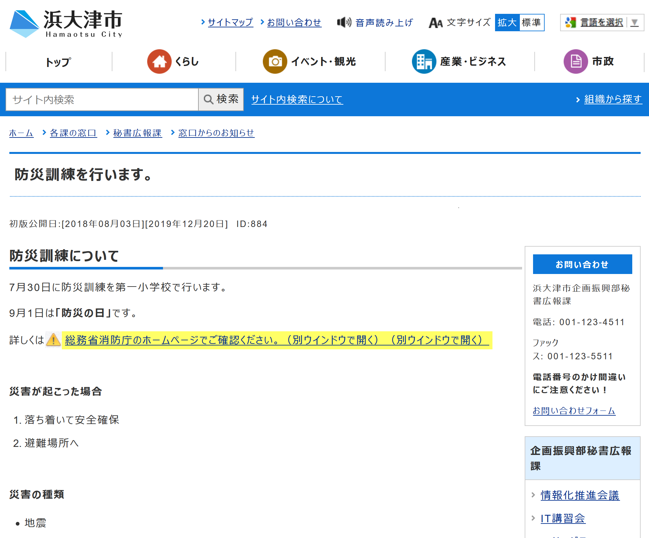This screenshot has height=538, width=649.
Task: Click the arrow before 組織から探す
Action: [x=578, y=99]
